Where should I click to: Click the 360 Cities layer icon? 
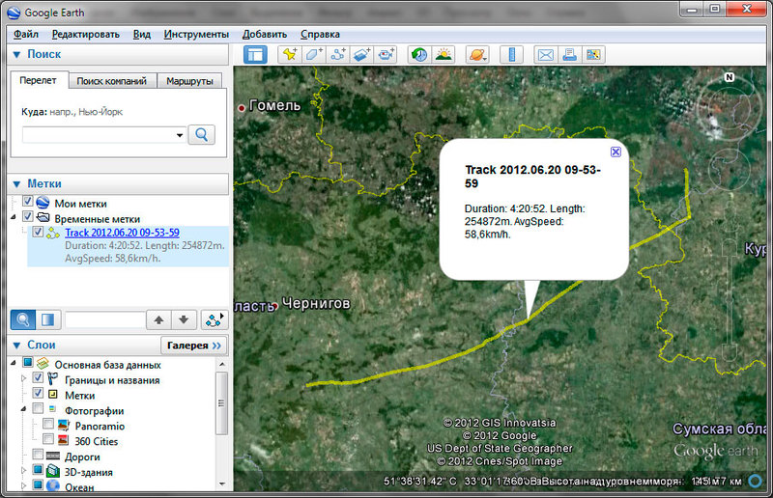click(x=63, y=440)
